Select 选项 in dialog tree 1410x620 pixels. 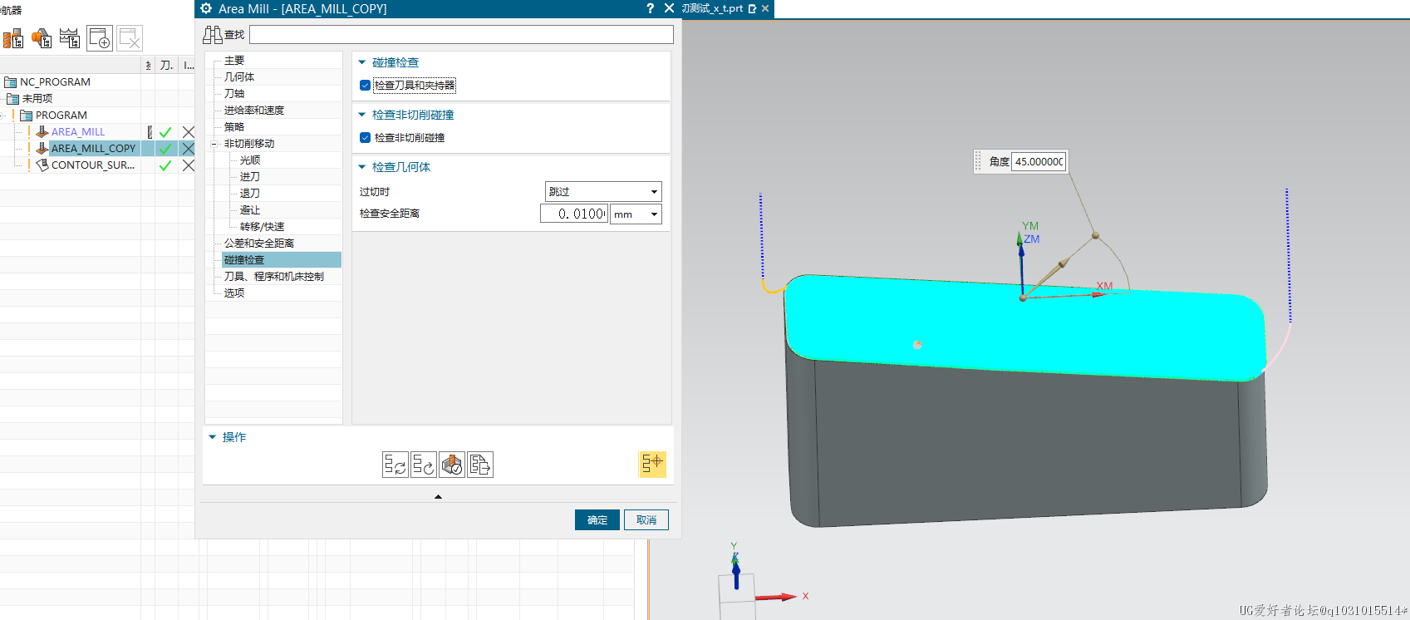point(234,293)
